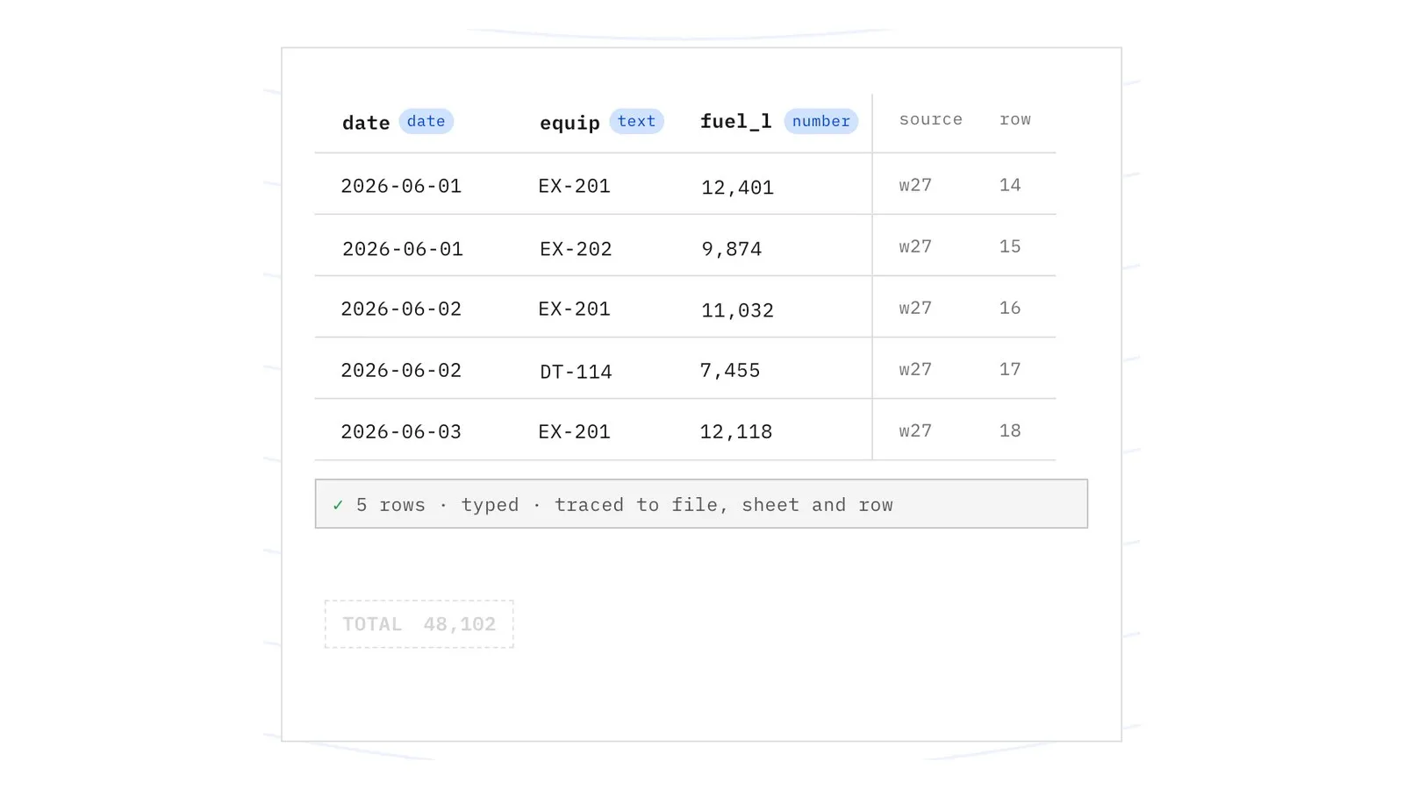
Task: Click w27 source cell for row 14
Action: pos(915,185)
